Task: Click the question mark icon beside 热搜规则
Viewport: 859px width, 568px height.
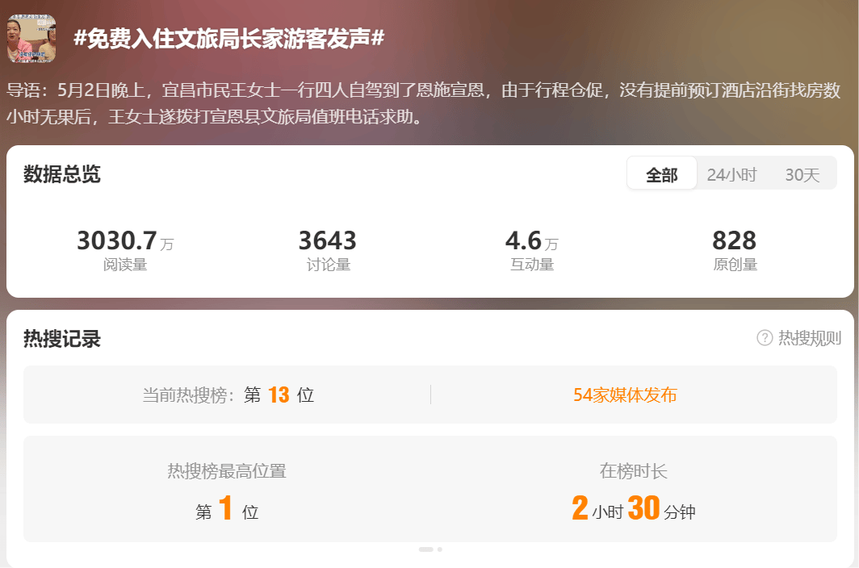Action: click(765, 338)
